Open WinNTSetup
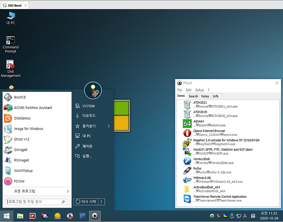This screenshot has height=222, width=283. 37,171
